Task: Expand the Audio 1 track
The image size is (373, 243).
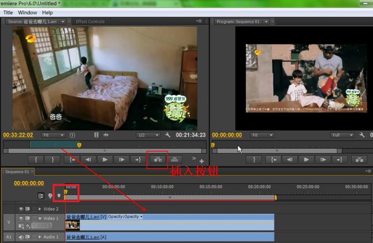Action: [x=40, y=237]
